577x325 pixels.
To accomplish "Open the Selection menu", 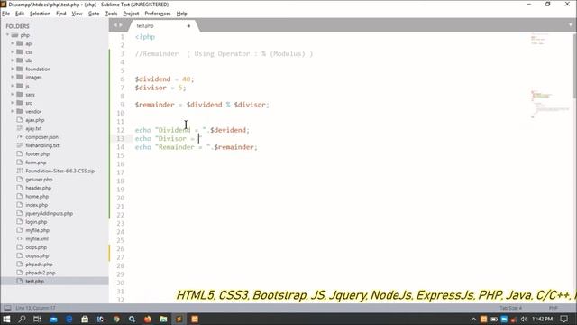I will pos(40,14).
